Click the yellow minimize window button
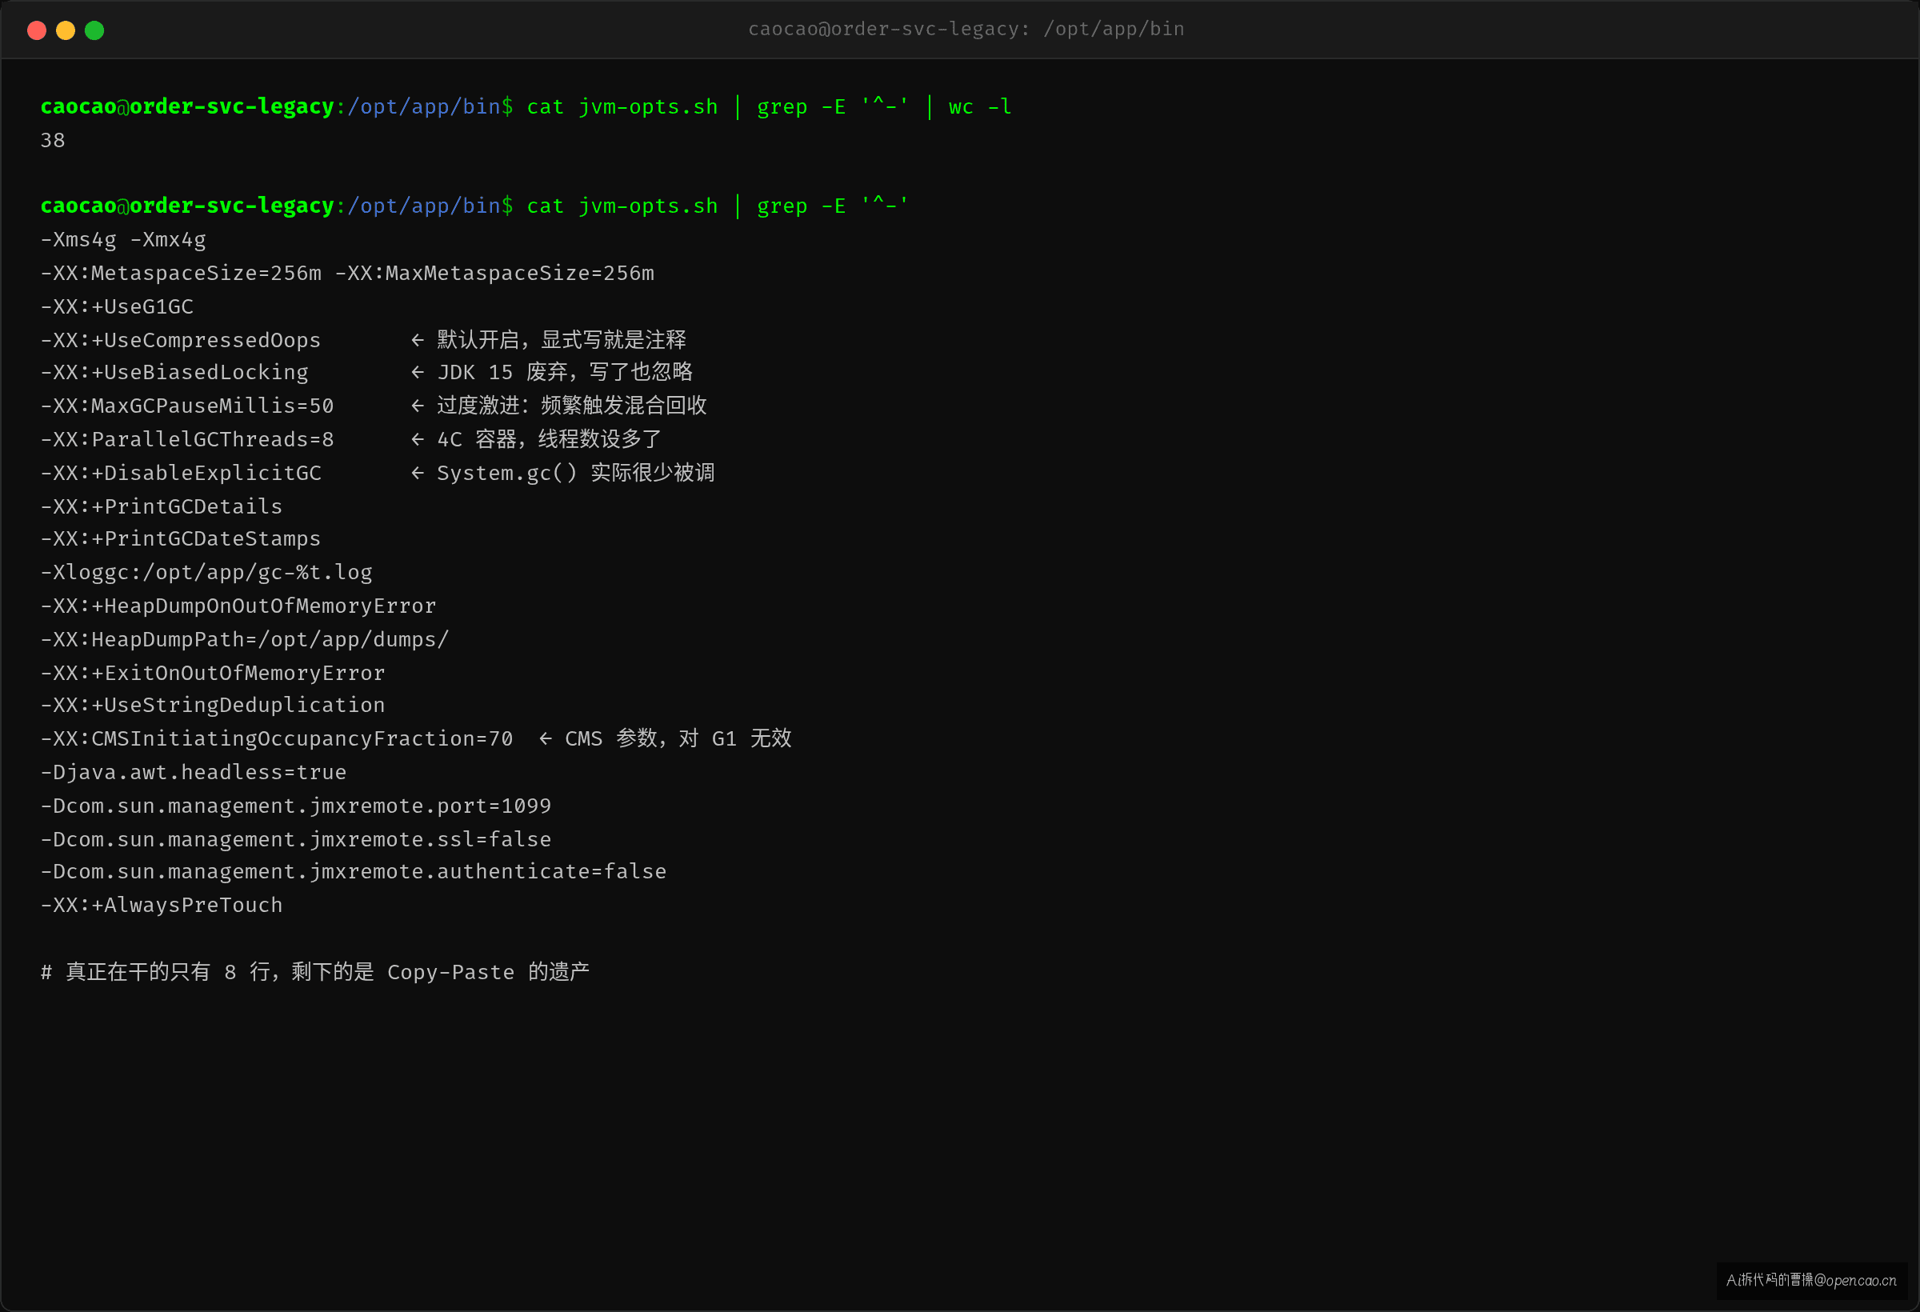This screenshot has height=1312, width=1920. pos(66,30)
